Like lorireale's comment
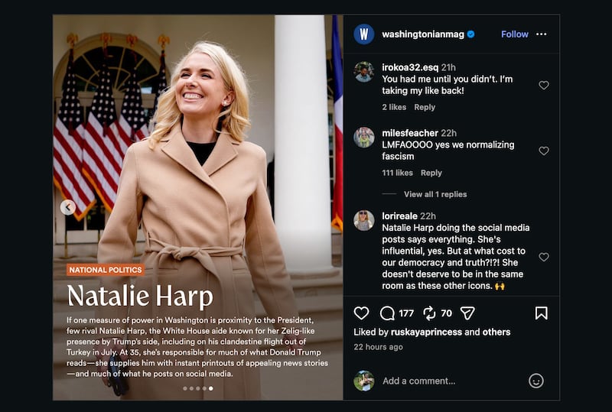 click(544, 257)
